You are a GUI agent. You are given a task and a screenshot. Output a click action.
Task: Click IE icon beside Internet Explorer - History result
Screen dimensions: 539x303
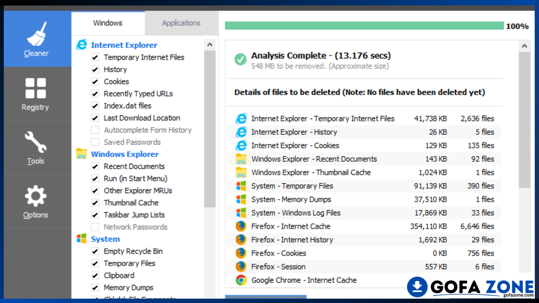click(x=241, y=132)
